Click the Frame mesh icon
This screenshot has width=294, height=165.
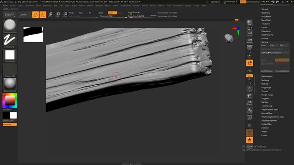click(x=249, y=88)
